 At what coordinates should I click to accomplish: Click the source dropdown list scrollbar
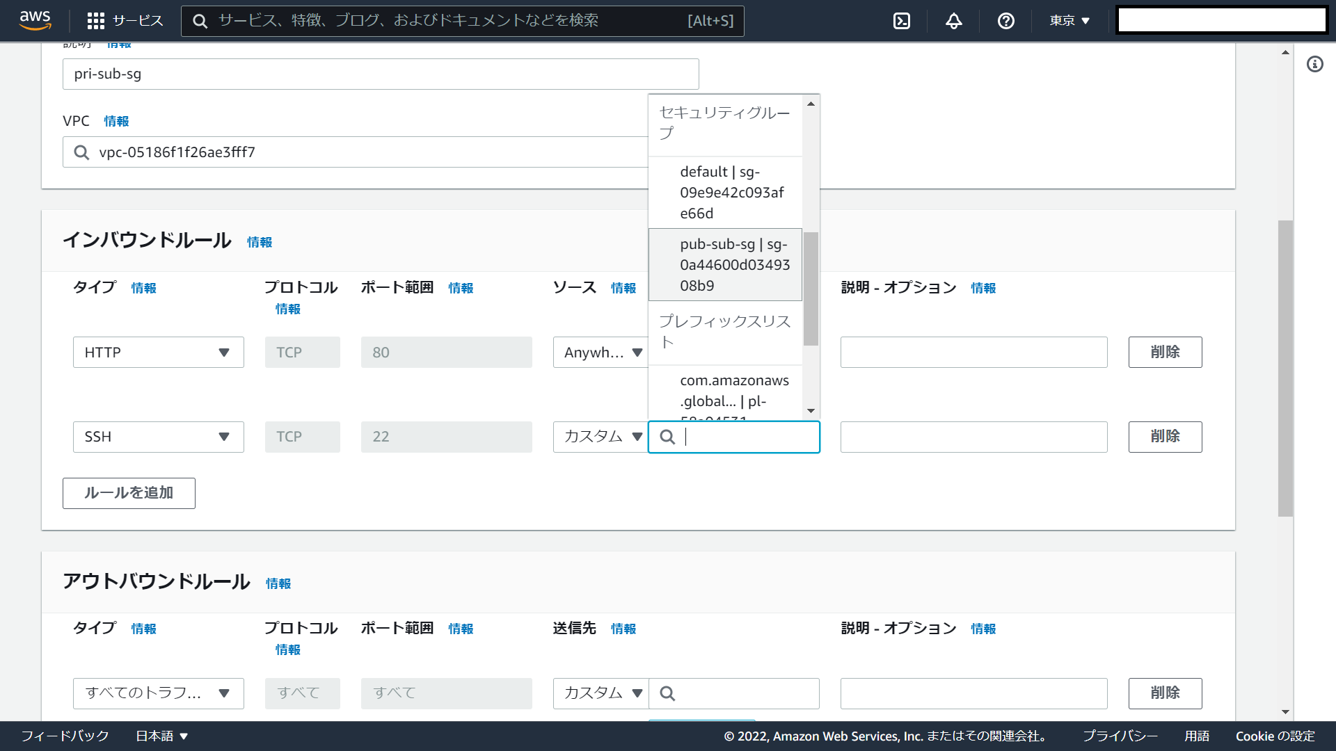811,289
